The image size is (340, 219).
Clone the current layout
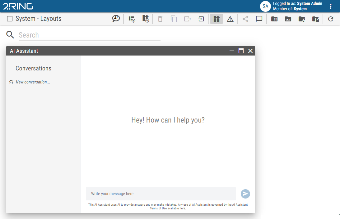[174, 19]
